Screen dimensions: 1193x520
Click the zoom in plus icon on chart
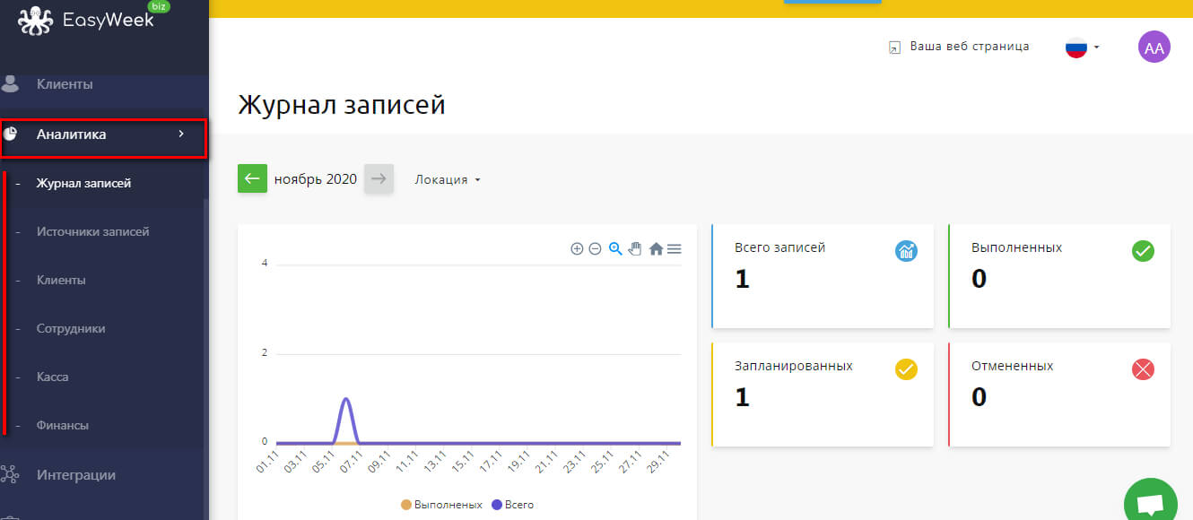(577, 249)
